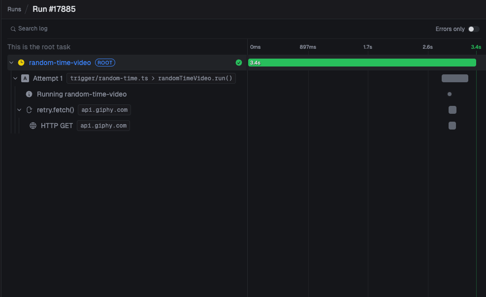
Task: Click the green 3.4s timeline bar
Action: [362, 63]
